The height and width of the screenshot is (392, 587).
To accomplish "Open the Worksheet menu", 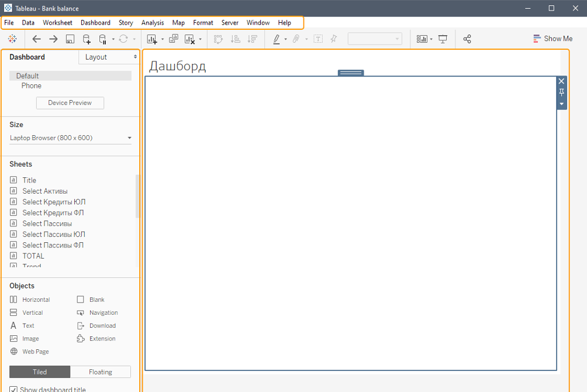I will pos(58,22).
